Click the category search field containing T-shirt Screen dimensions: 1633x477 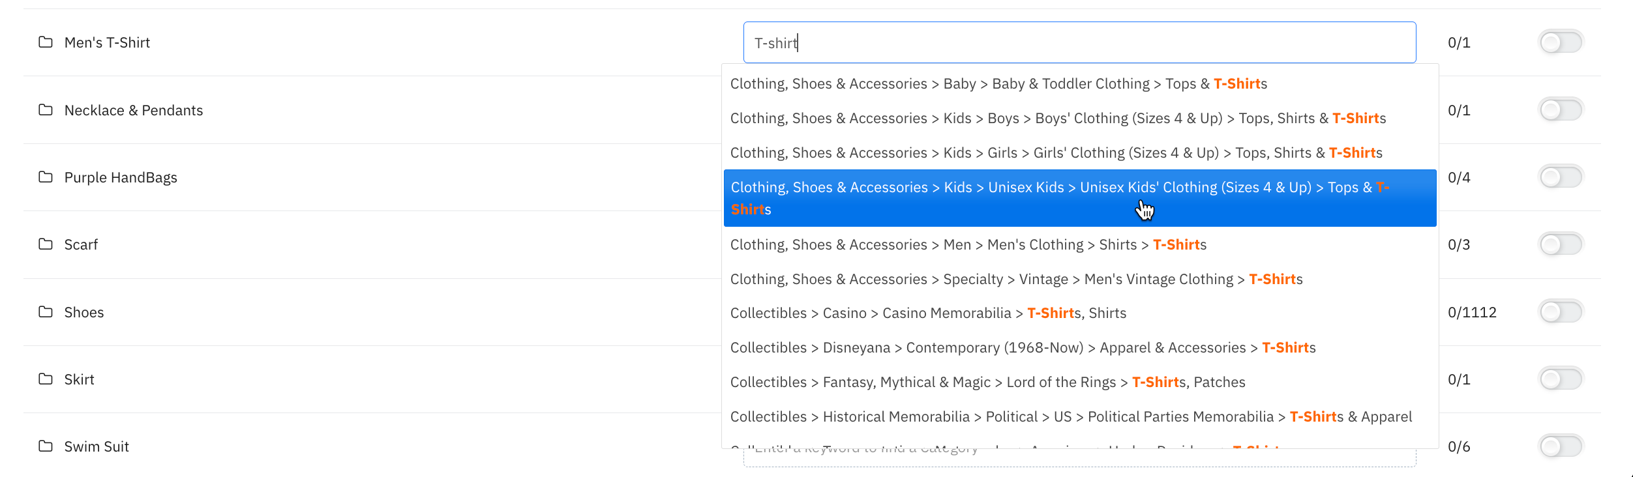point(1079,42)
